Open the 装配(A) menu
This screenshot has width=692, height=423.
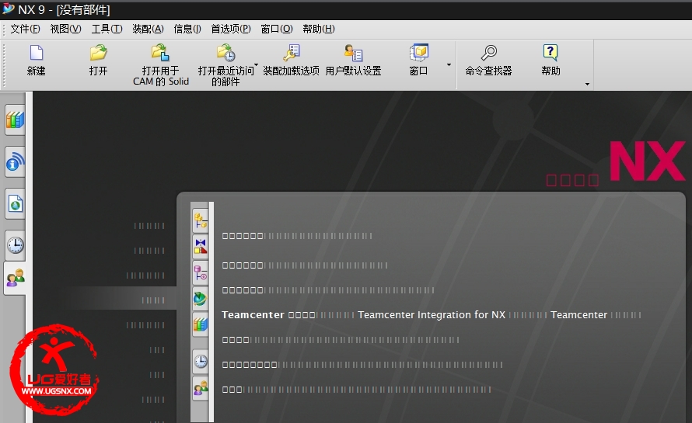coord(148,29)
